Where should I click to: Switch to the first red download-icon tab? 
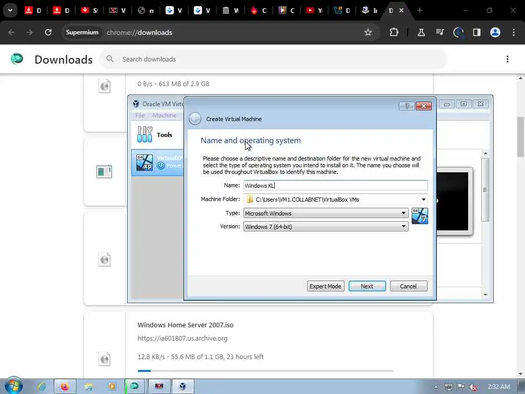point(32,10)
